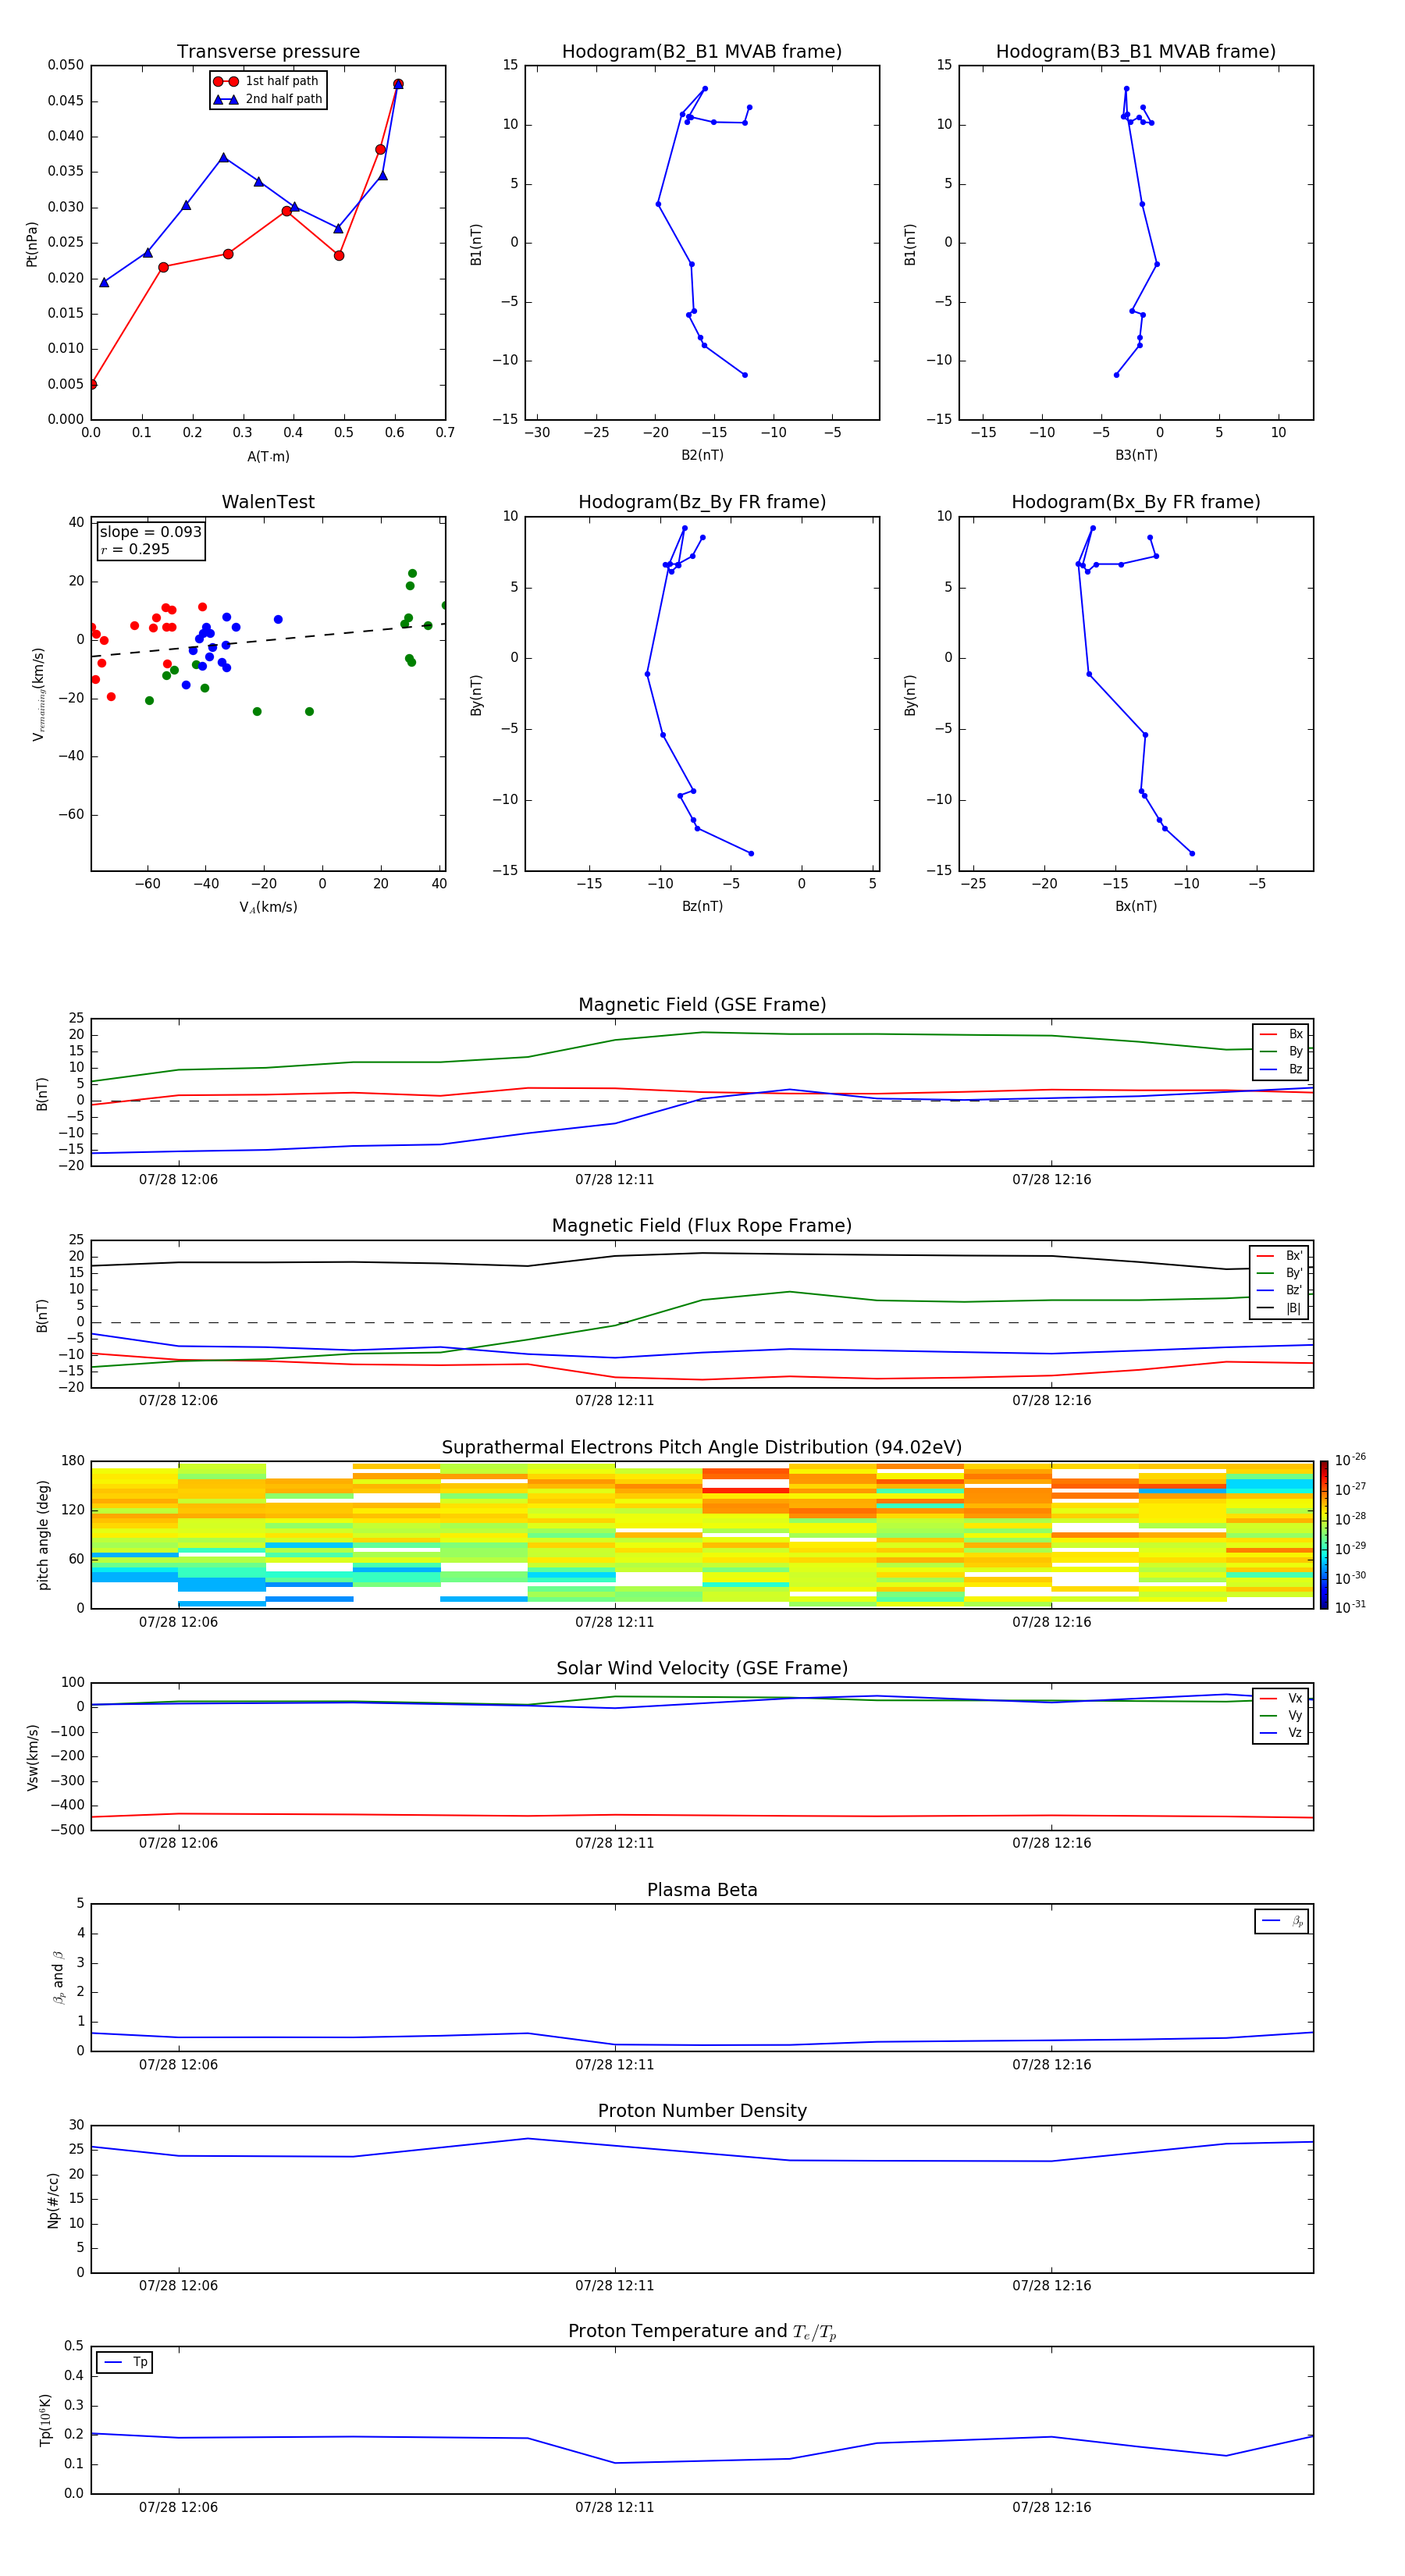Click 'B3(nT)' x-axis label
The height and width of the screenshot is (2576, 1405).
pyautogui.click(x=1136, y=456)
